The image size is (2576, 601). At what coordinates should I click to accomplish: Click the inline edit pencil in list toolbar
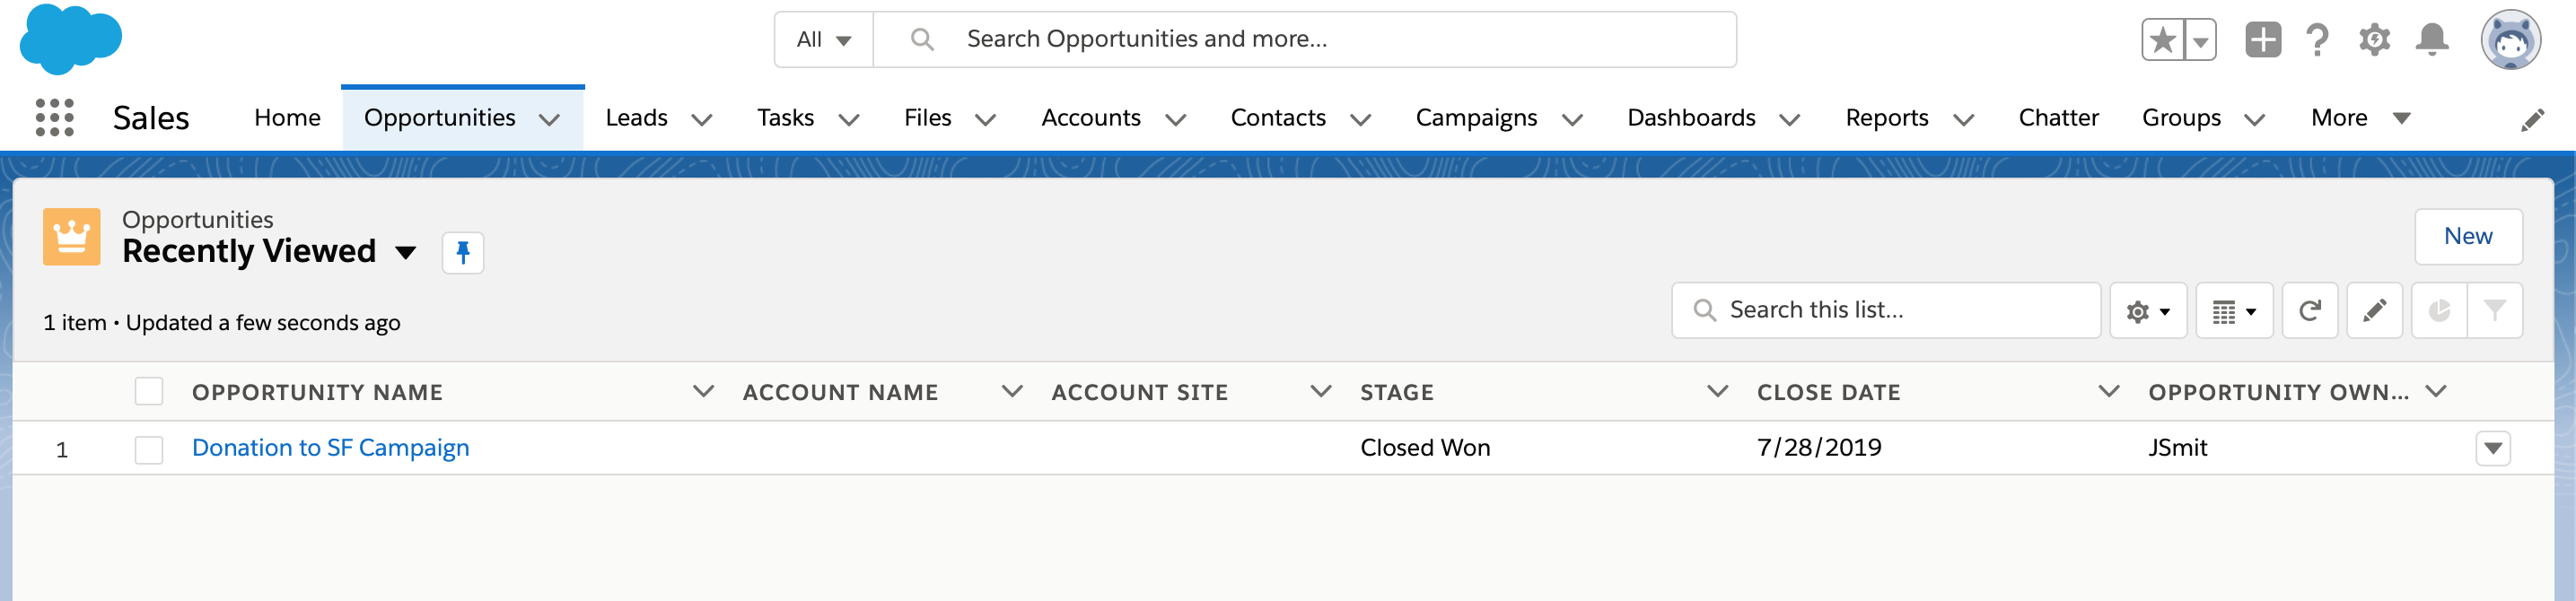(x=2374, y=311)
